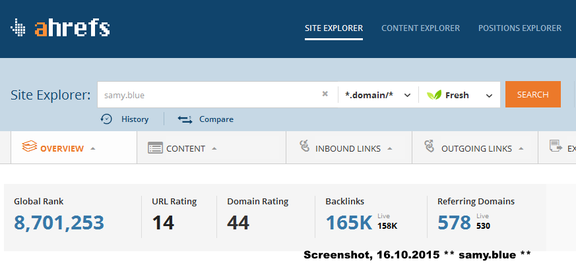This screenshot has width=576, height=265.
Task: Open the Fresh index dropdown
Action: click(x=460, y=95)
